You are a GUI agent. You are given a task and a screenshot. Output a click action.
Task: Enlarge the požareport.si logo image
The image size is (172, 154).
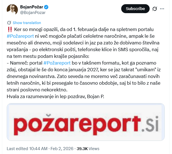pos(86,122)
